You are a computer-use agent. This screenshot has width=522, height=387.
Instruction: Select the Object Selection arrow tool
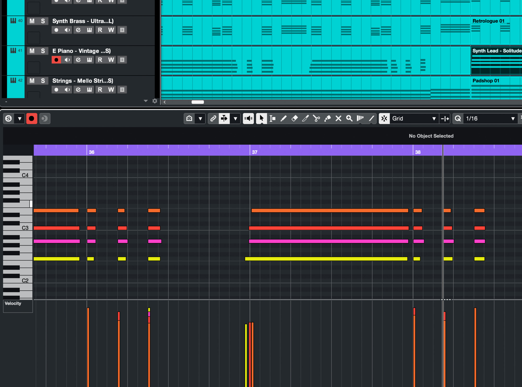(261, 119)
